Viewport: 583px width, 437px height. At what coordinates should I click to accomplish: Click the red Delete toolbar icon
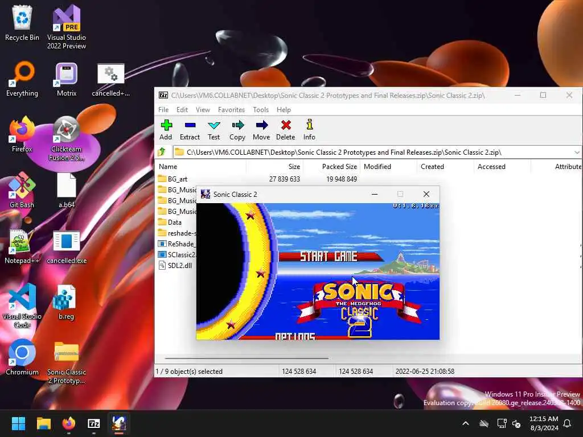tap(286, 130)
